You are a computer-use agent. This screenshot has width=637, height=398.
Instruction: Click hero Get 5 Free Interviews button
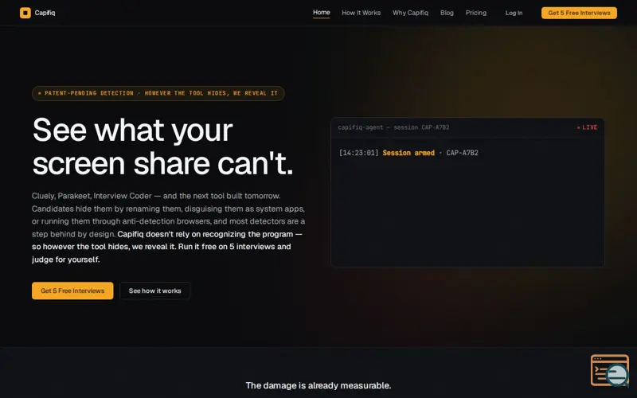pyautogui.click(x=72, y=291)
